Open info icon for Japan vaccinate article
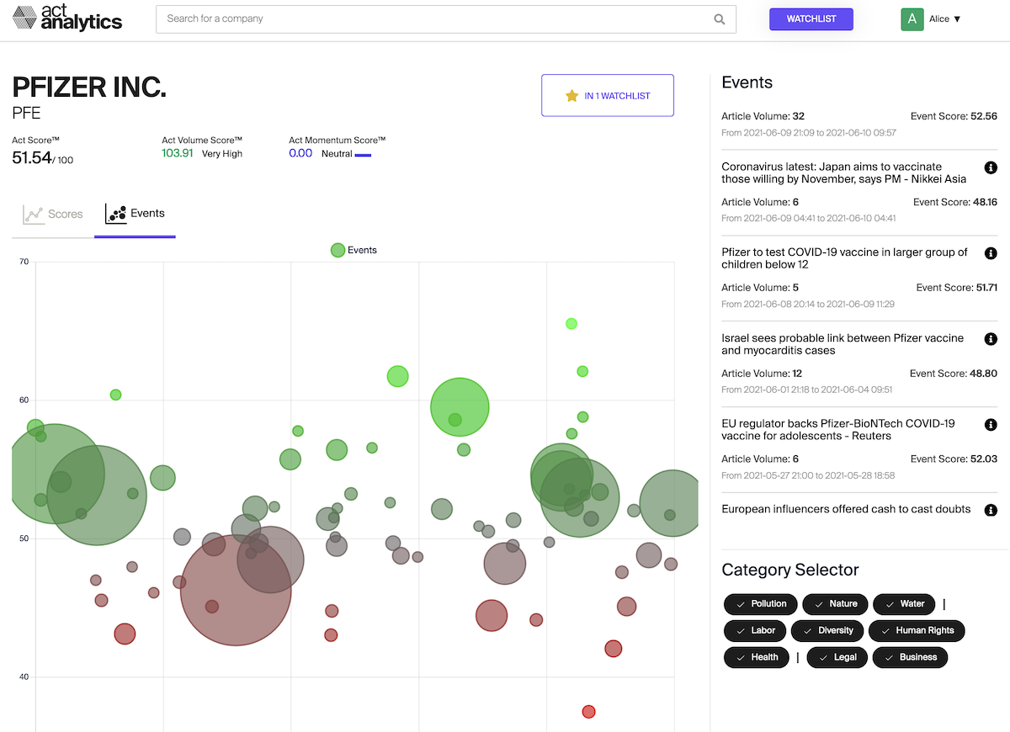Image resolution: width=1010 pixels, height=732 pixels. pos(991,167)
